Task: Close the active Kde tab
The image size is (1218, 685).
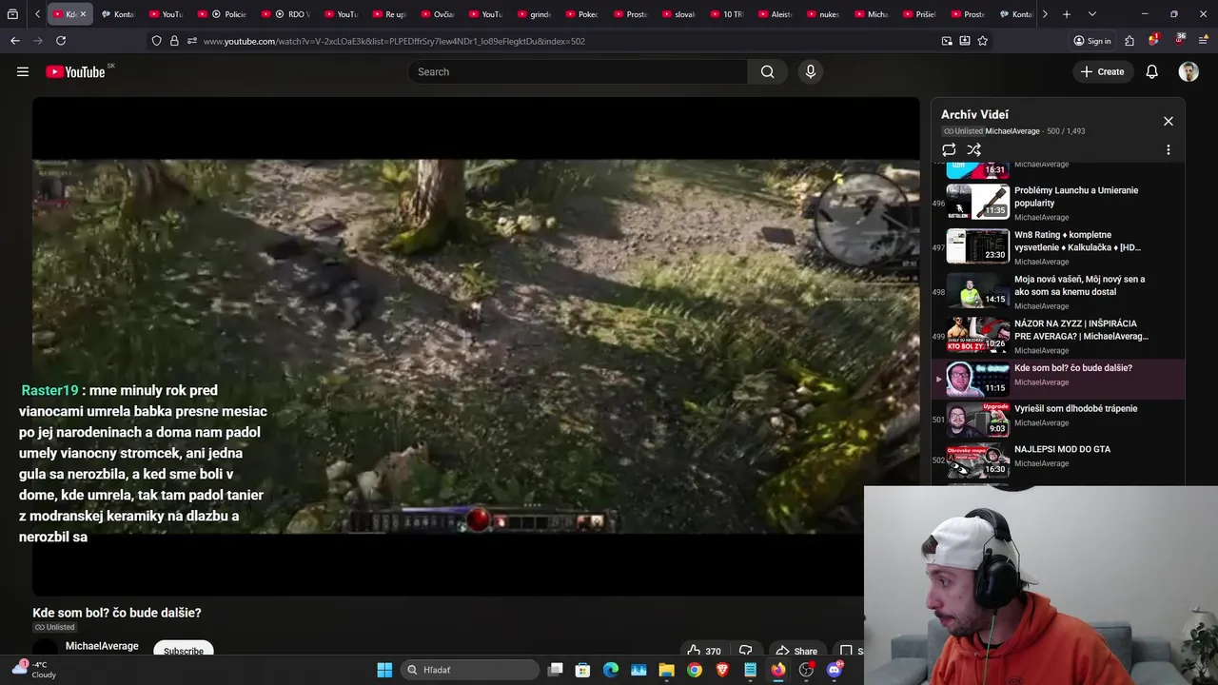Action: click(83, 14)
